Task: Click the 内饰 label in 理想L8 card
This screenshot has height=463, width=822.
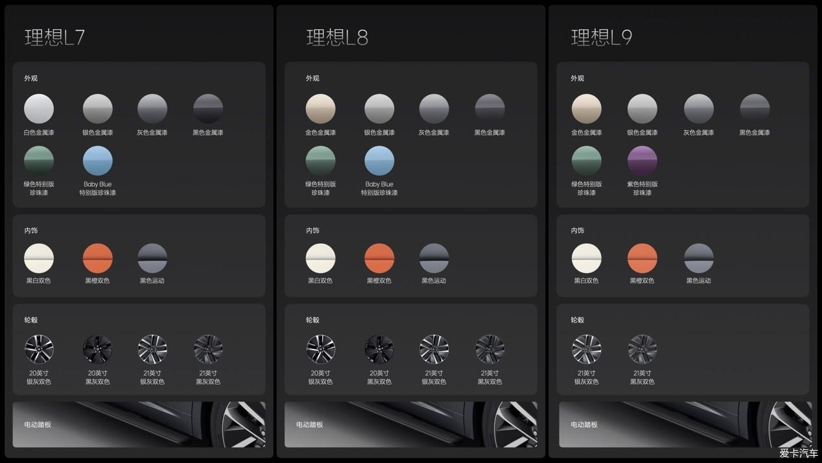Action: tap(312, 230)
